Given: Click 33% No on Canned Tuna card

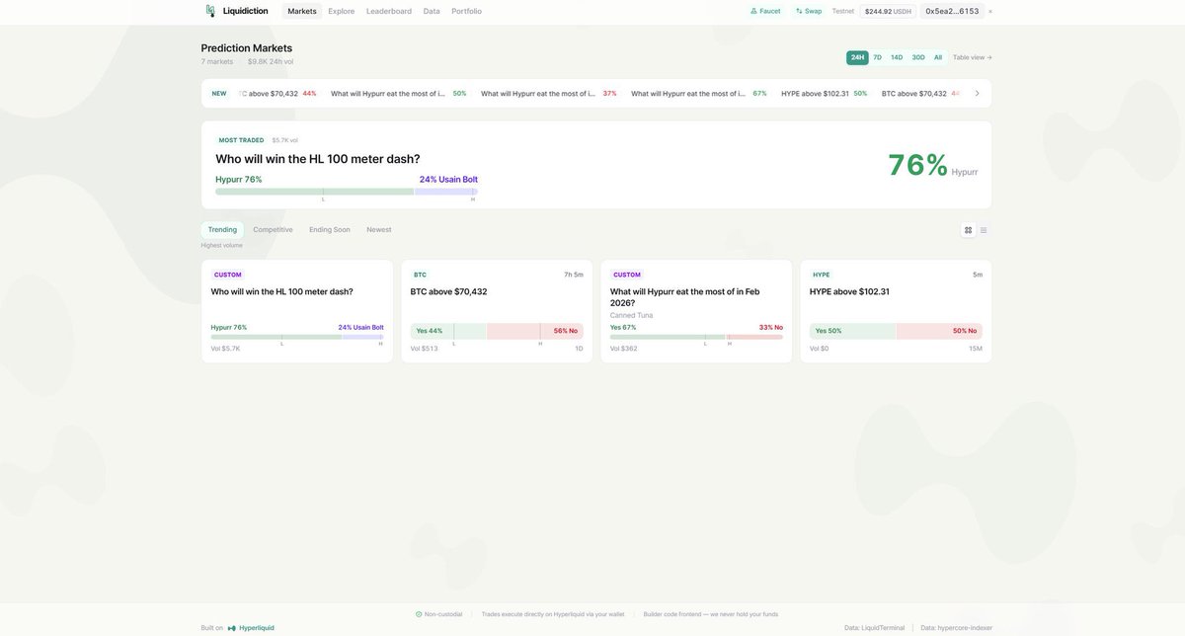Looking at the screenshot, I should (x=771, y=327).
